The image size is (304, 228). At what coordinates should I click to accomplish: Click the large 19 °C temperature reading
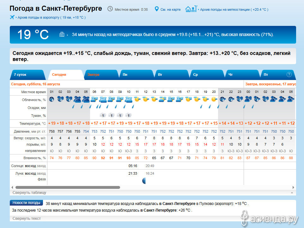coord(33,35)
